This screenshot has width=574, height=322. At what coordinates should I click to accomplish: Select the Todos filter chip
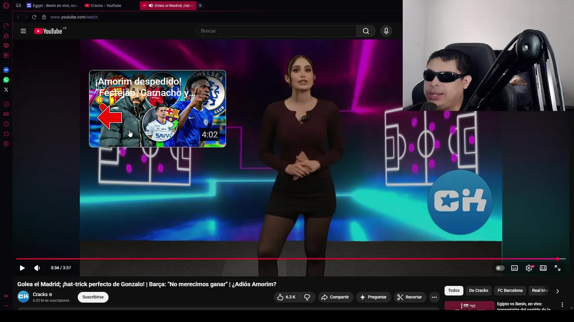(x=454, y=291)
